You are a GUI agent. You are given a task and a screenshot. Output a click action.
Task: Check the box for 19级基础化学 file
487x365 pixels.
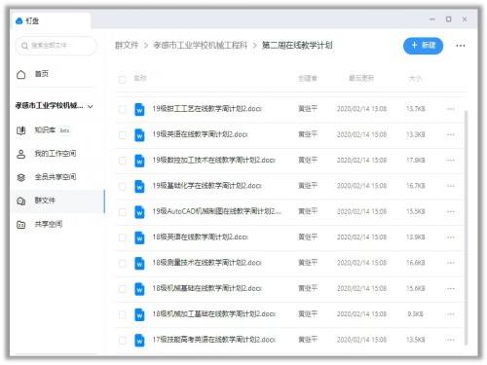123,186
